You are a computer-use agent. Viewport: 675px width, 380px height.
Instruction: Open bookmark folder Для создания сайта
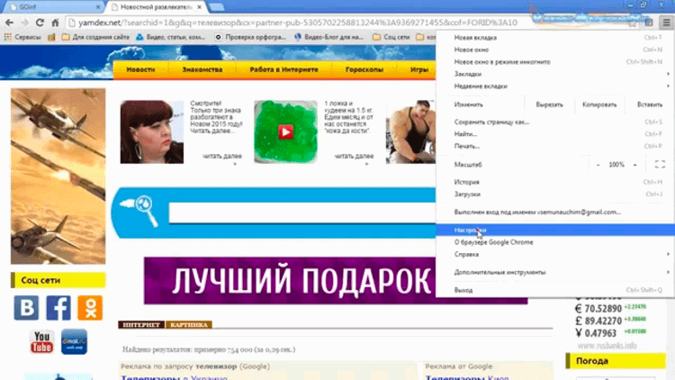95,37
